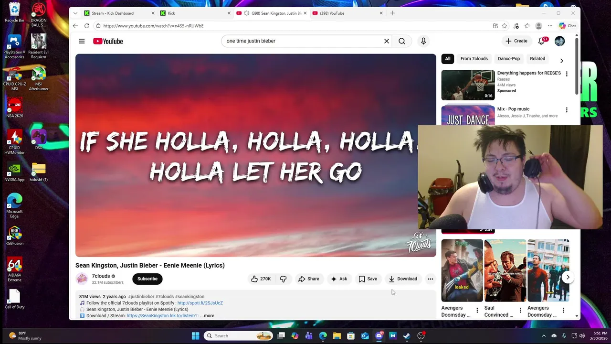This screenshot has width=611, height=344.
Task: Open Windows Start menu
Action: (x=195, y=336)
